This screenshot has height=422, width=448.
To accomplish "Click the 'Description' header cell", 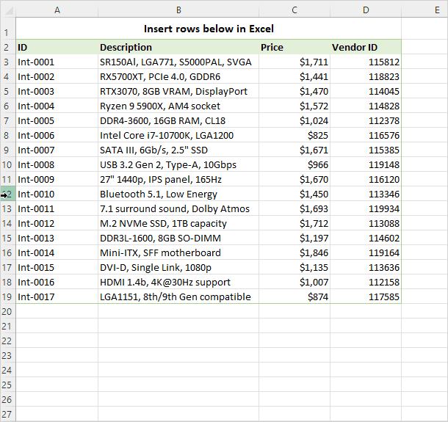I will click(178, 47).
